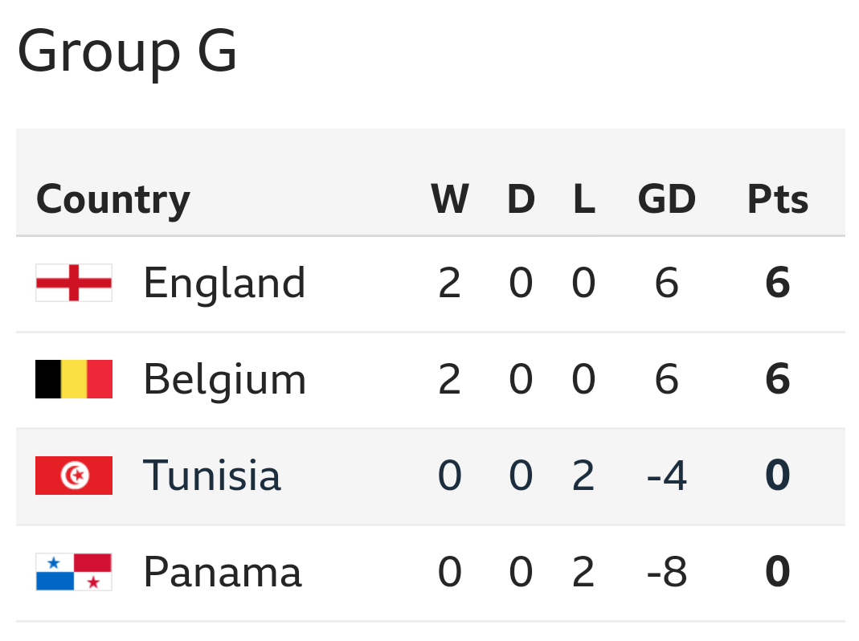Click the Belgium flag icon
859x641 pixels.
[74, 379]
